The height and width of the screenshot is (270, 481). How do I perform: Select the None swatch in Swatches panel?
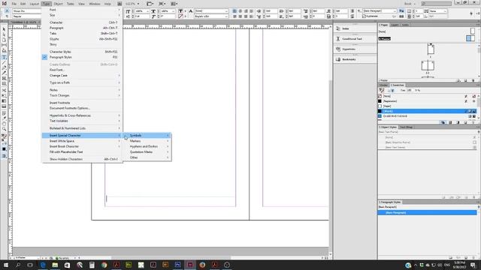click(427, 96)
